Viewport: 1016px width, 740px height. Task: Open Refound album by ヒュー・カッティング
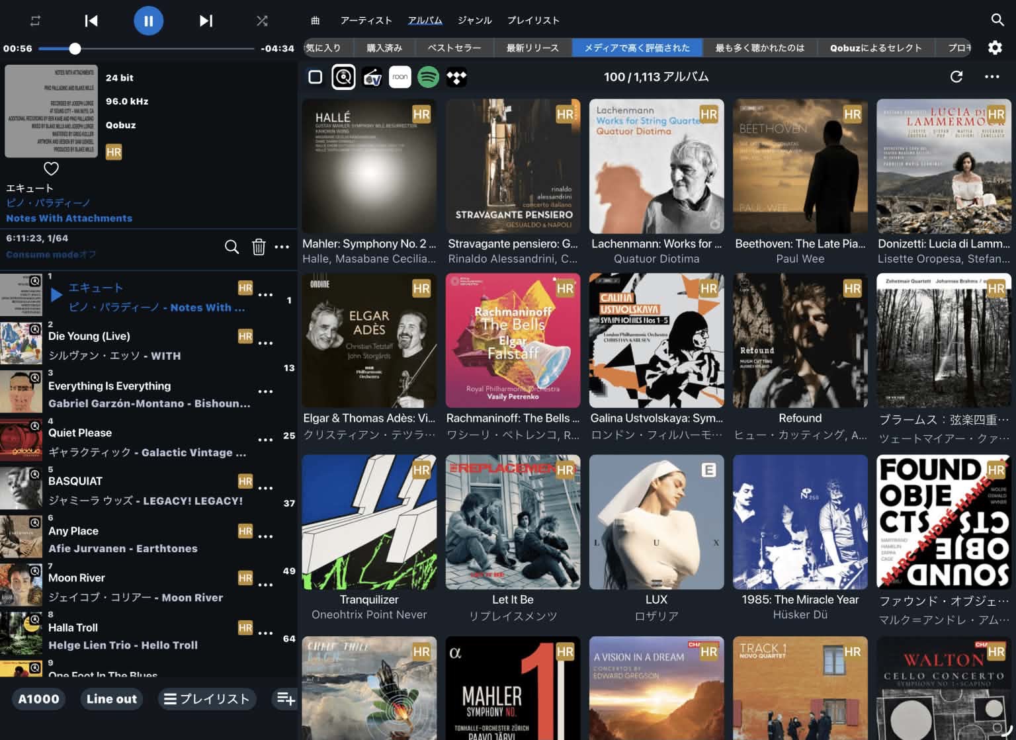click(800, 341)
